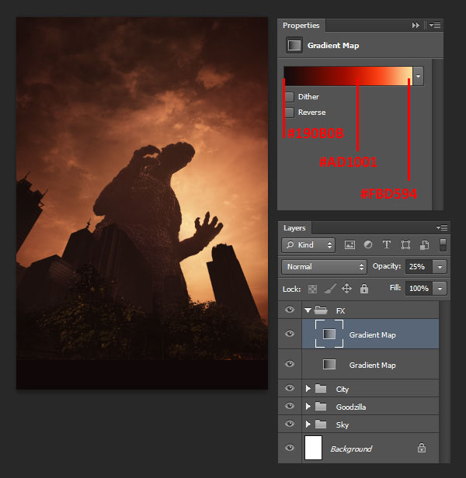
Task: Select the Background layer name
Action: [351, 449]
